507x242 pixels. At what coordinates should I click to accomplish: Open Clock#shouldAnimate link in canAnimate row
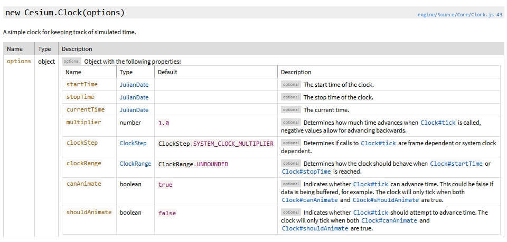coord(386,200)
